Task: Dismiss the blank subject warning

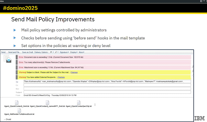Action: pyautogui.click(x=74, y=72)
